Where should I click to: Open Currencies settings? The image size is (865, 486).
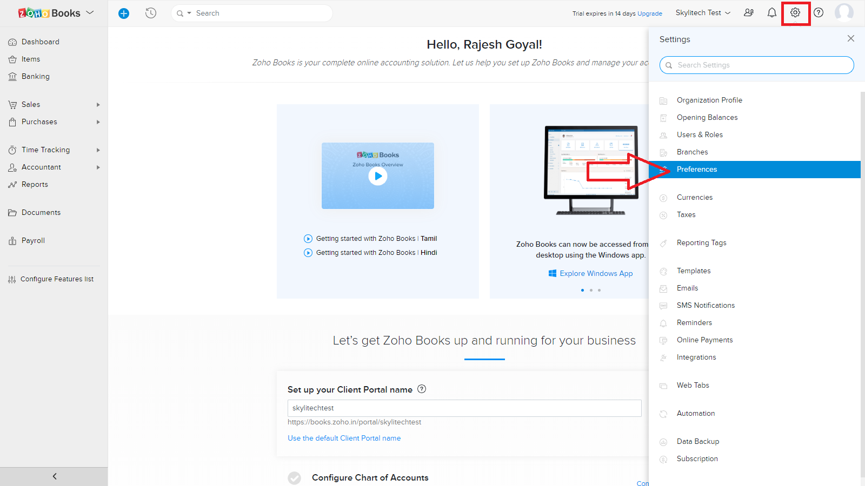(694, 197)
